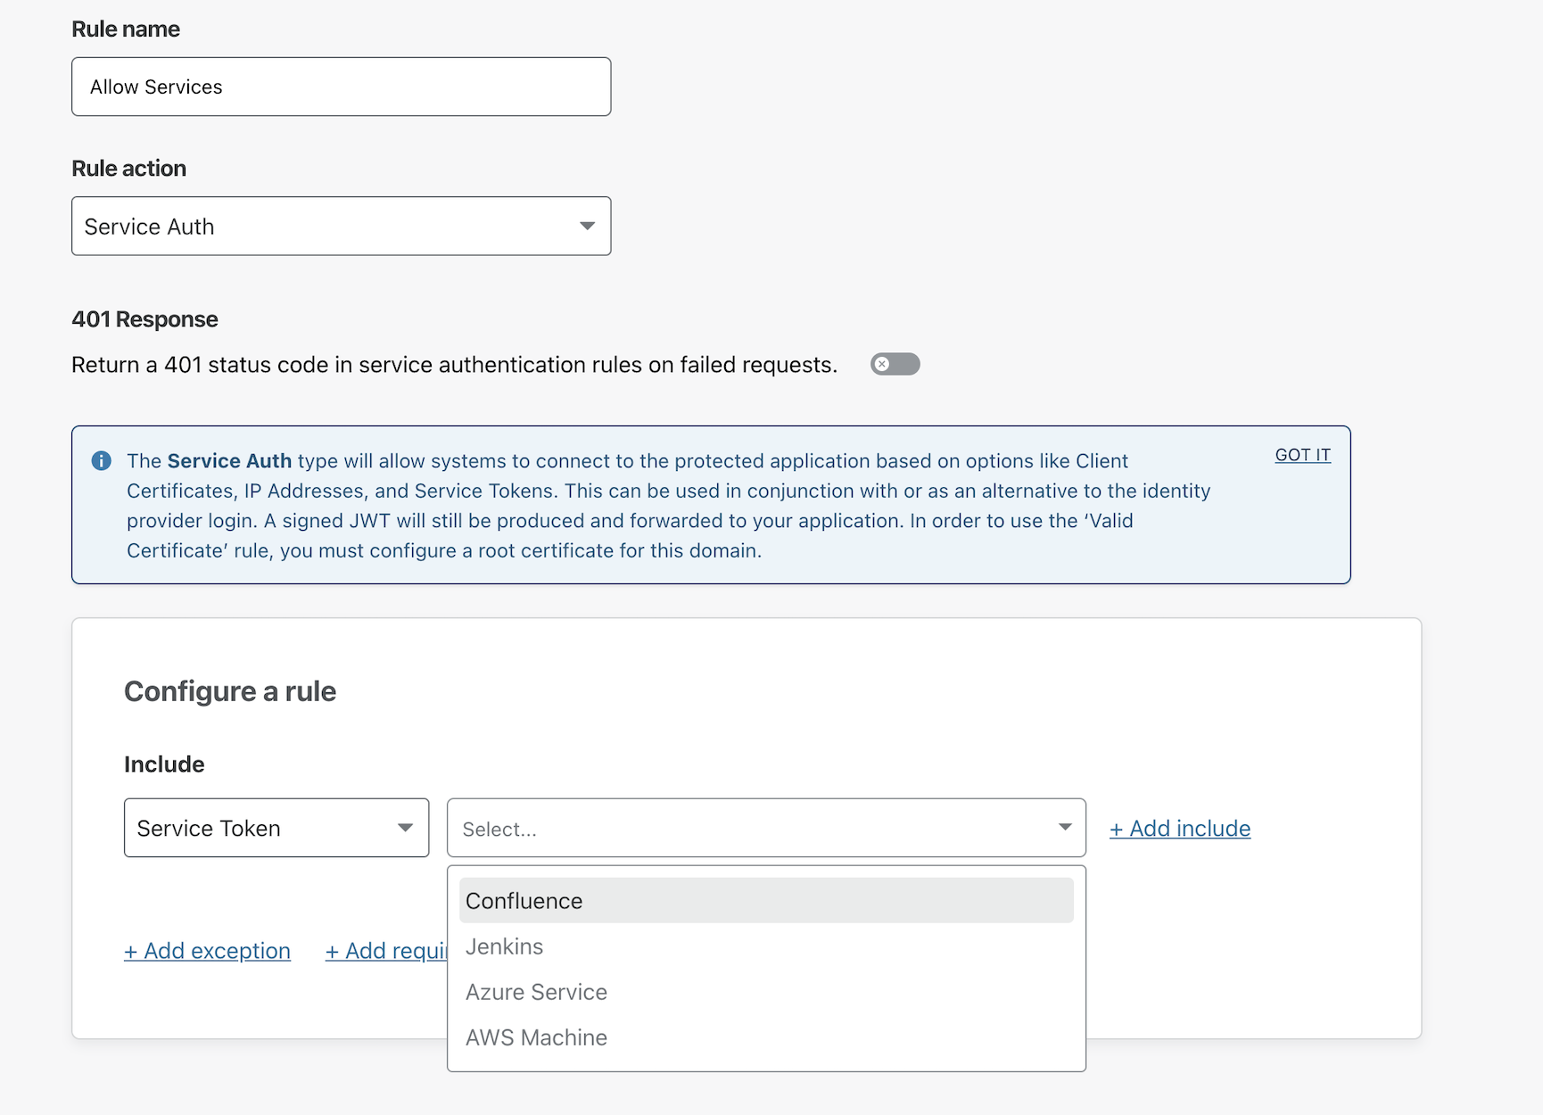The width and height of the screenshot is (1543, 1115).
Task: Click the x knob on the 401 switch
Action: [x=882, y=364]
